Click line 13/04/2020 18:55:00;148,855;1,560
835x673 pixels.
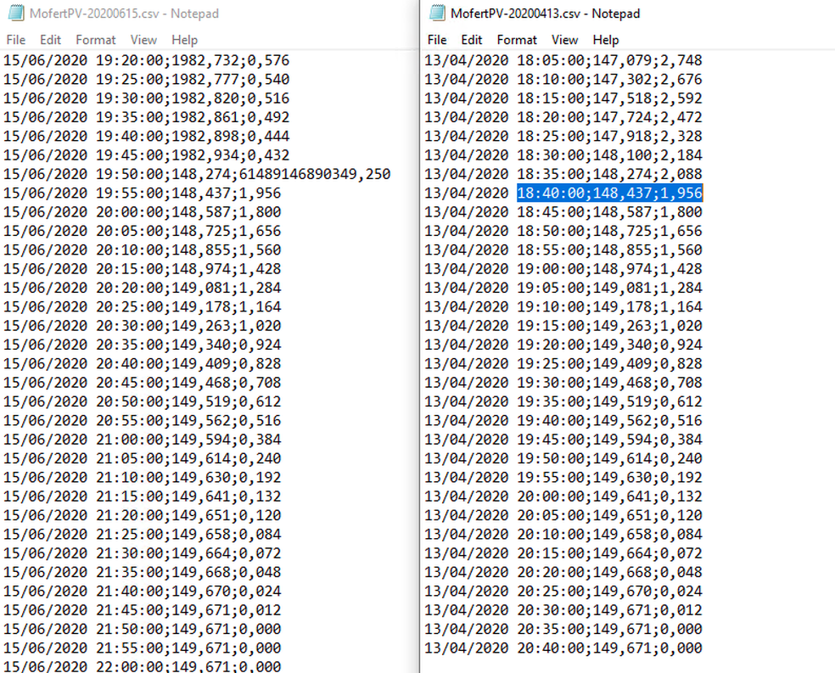[563, 250]
